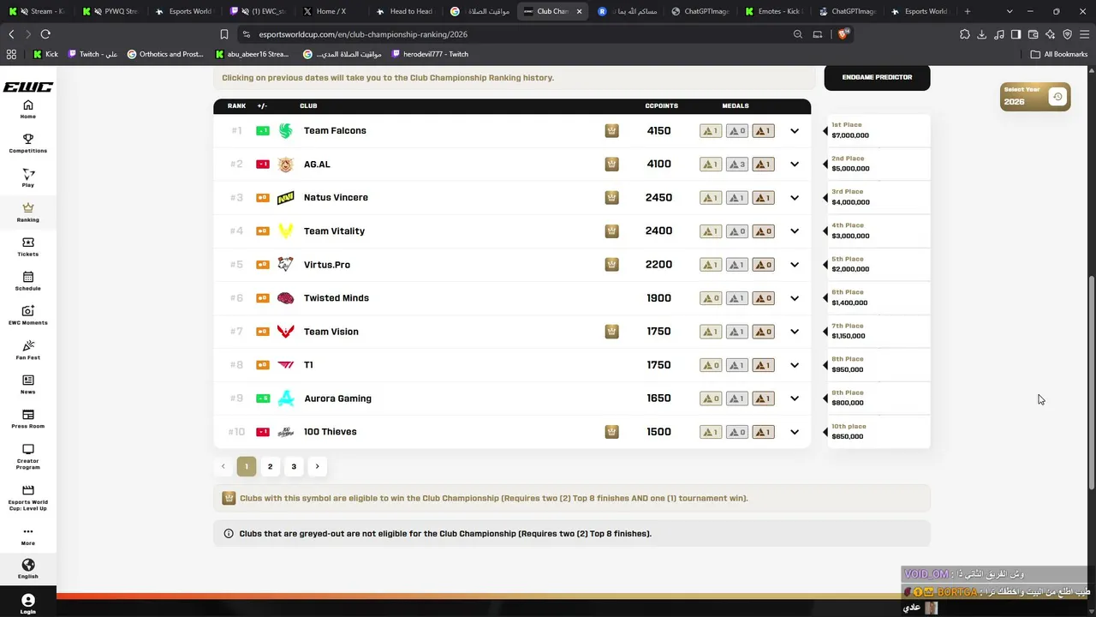Open the browser zoom magnifier icon
The width and height of the screenshot is (1096, 617).
pos(798,34)
